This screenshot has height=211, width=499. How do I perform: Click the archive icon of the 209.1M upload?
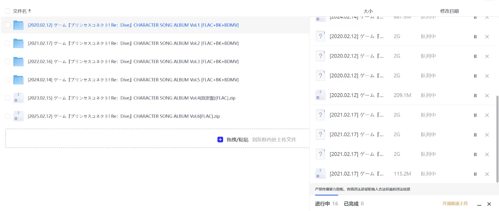tap(320, 95)
